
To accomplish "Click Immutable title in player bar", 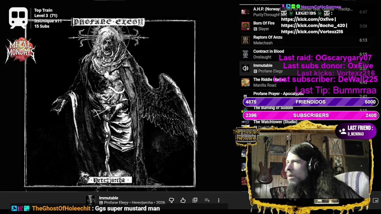I will 109,198.
